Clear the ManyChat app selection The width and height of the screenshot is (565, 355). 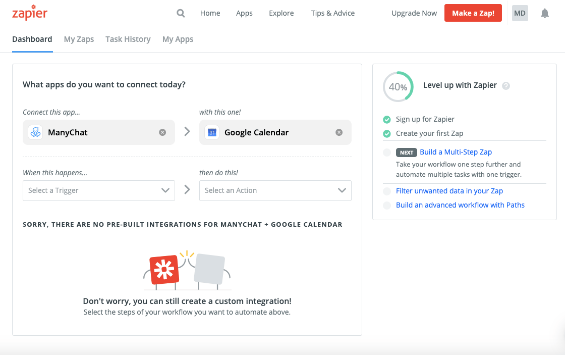point(162,132)
